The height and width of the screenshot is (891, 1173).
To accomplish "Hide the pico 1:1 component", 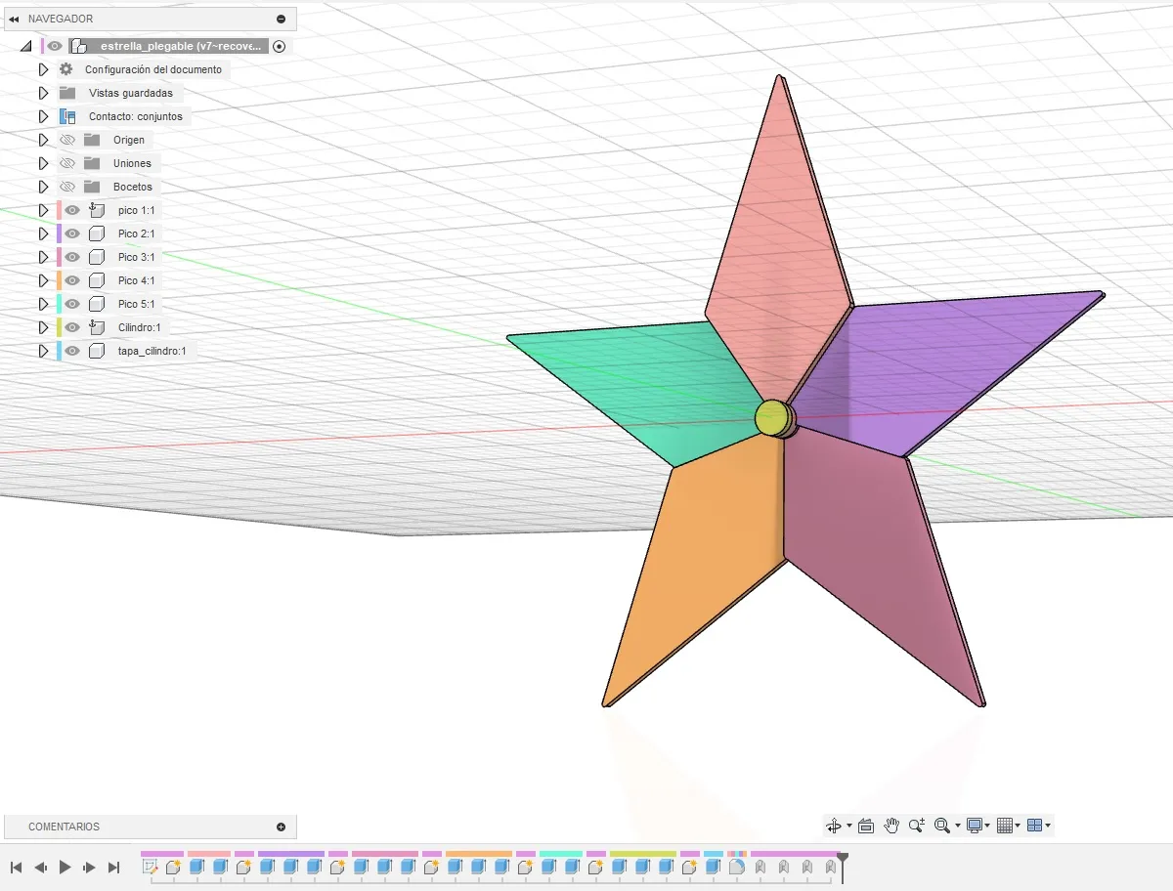I will 72,210.
